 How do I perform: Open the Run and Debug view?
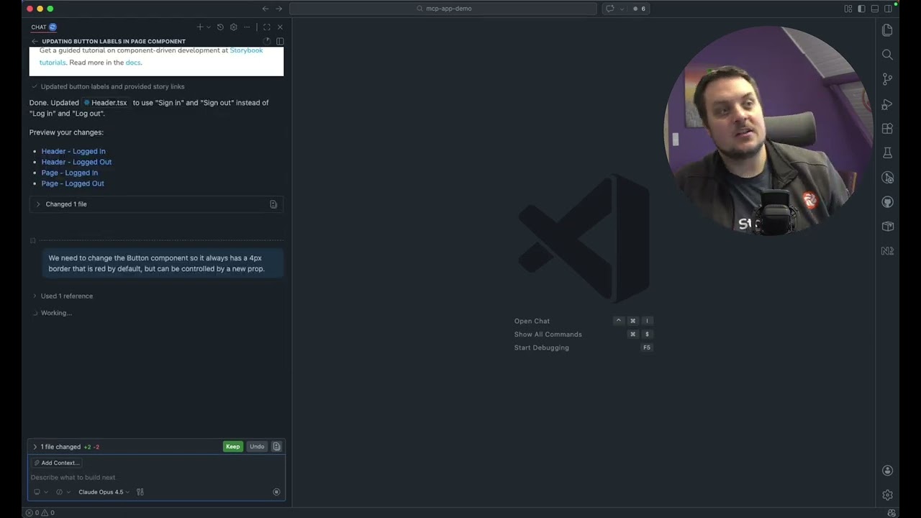[887, 104]
